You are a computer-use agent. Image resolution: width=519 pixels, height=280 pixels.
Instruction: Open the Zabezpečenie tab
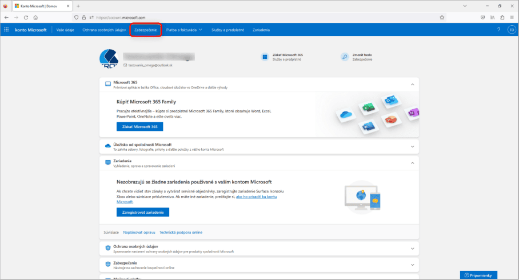[x=145, y=29]
